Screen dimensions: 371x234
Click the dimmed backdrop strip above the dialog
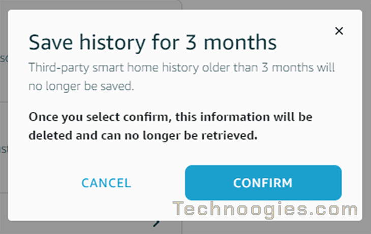click(x=185, y=5)
